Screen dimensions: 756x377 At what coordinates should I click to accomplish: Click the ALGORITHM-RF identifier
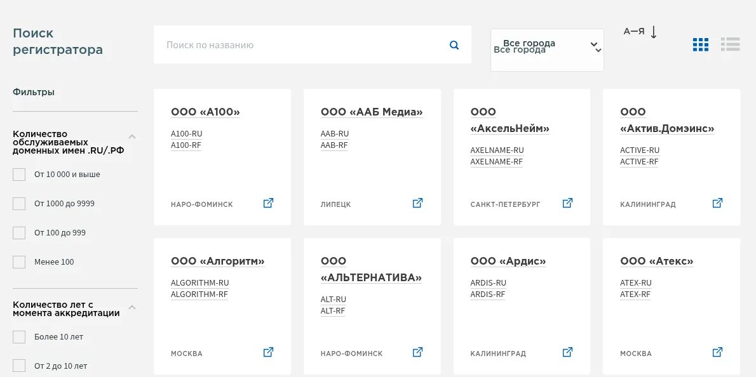tap(199, 294)
